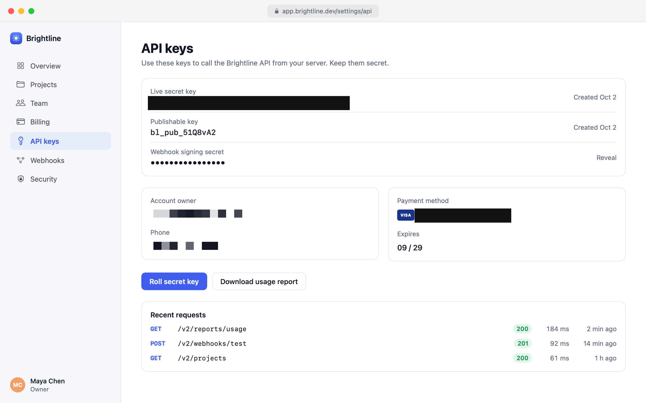Click the masked webhook signing secret dots
Screen dimensions: 646x403
tap(188, 163)
